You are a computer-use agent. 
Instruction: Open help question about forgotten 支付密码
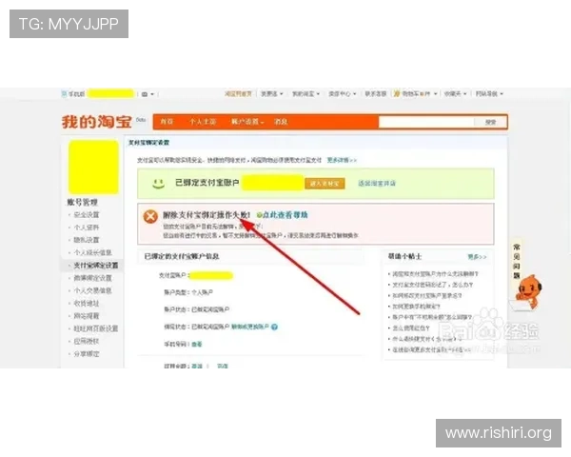pyautogui.click(x=433, y=285)
